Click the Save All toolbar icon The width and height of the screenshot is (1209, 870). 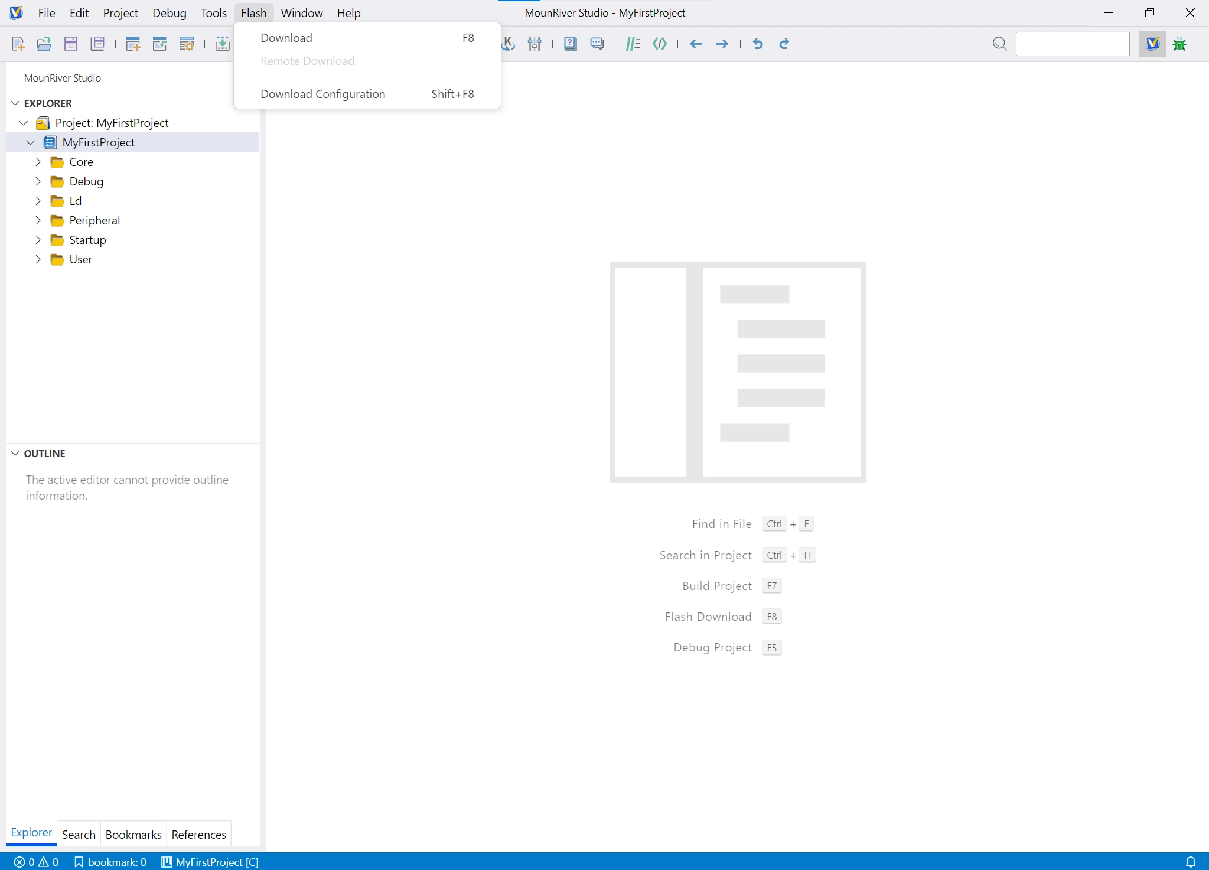[97, 44]
